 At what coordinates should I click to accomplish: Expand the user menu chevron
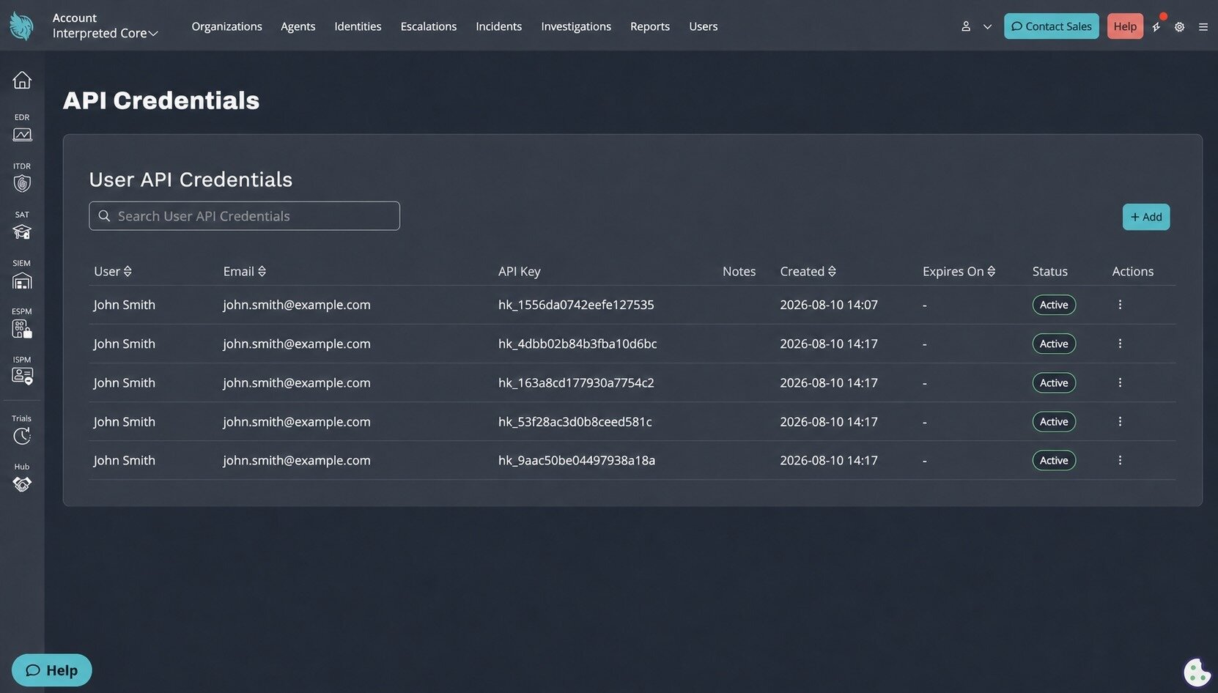(987, 26)
